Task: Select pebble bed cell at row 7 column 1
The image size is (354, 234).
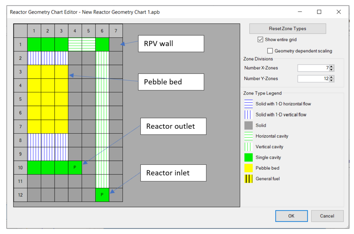Action: [x=34, y=127]
